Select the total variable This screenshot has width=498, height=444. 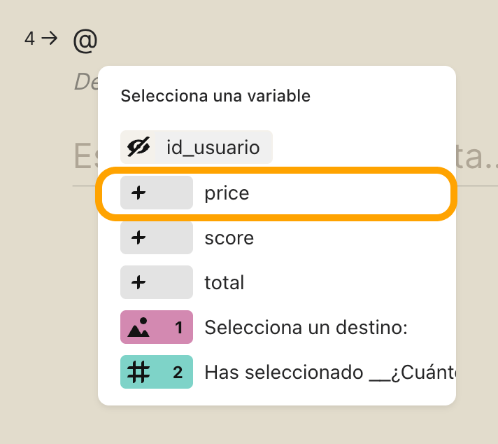[x=276, y=282]
